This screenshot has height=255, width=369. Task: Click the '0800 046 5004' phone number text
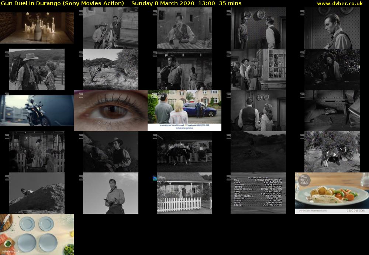point(356,210)
